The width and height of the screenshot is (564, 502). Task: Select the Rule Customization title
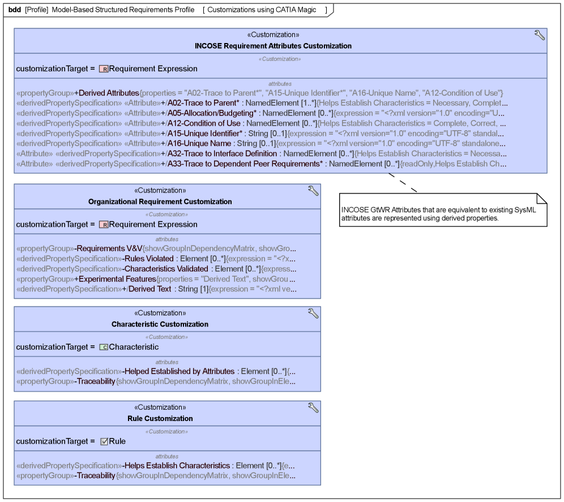tap(160, 419)
